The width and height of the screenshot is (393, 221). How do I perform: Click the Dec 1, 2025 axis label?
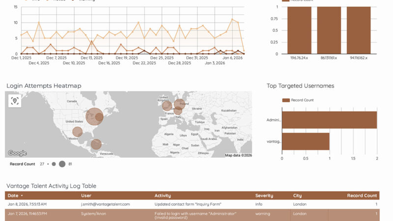click(x=21, y=58)
